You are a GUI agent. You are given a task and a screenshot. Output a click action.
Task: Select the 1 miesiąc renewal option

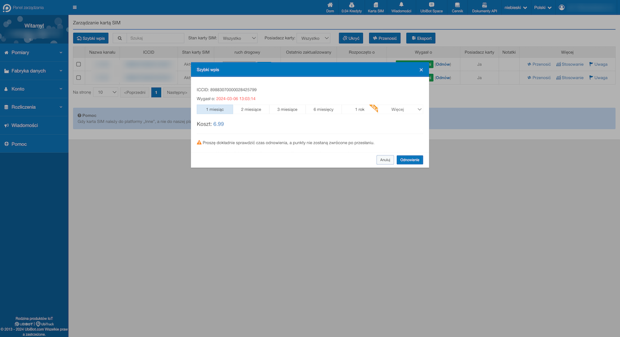pyautogui.click(x=215, y=109)
